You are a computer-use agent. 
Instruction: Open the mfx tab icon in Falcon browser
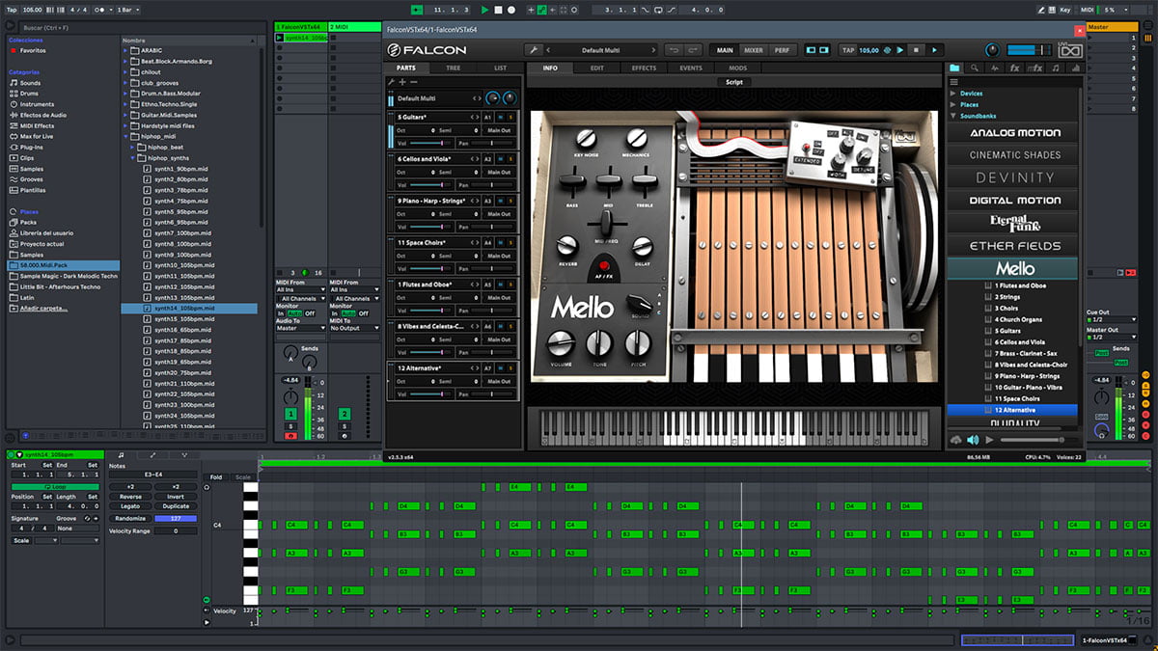[x=1035, y=68]
